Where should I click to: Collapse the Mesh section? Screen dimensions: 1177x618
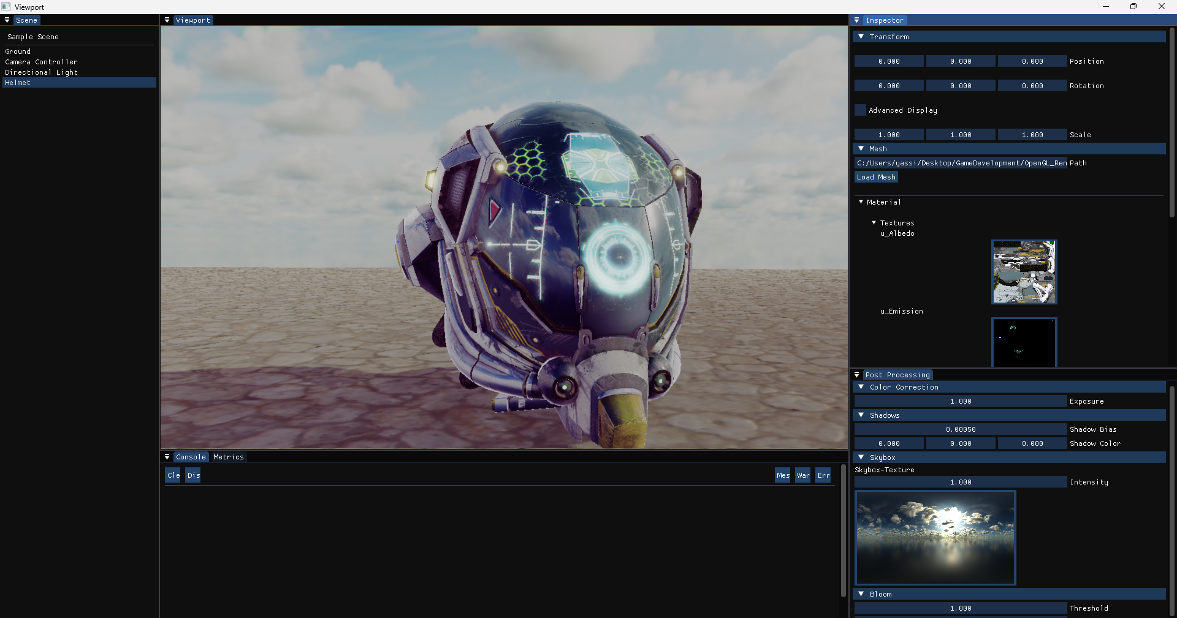point(861,149)
